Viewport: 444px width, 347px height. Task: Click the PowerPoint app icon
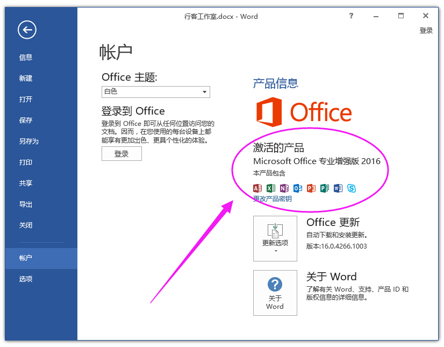pyautogui.click(x=311, y=188)
